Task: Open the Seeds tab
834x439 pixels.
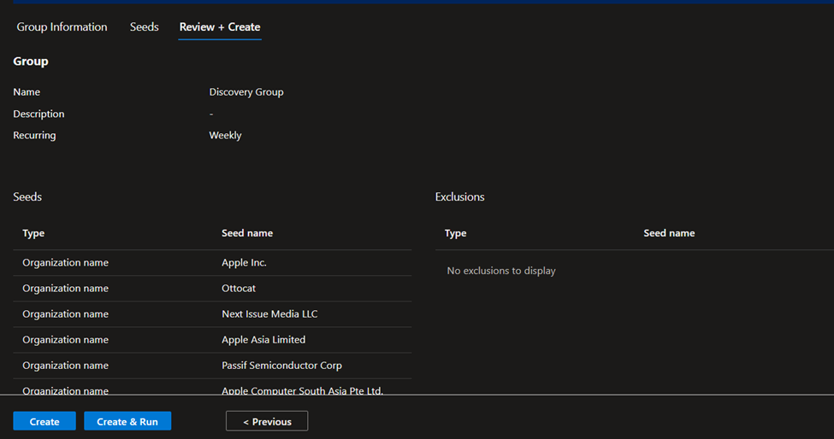Action: [145, 27]
